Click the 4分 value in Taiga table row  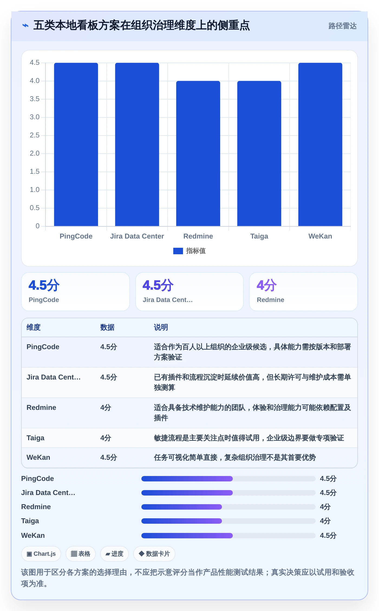(x=106, y=438)
